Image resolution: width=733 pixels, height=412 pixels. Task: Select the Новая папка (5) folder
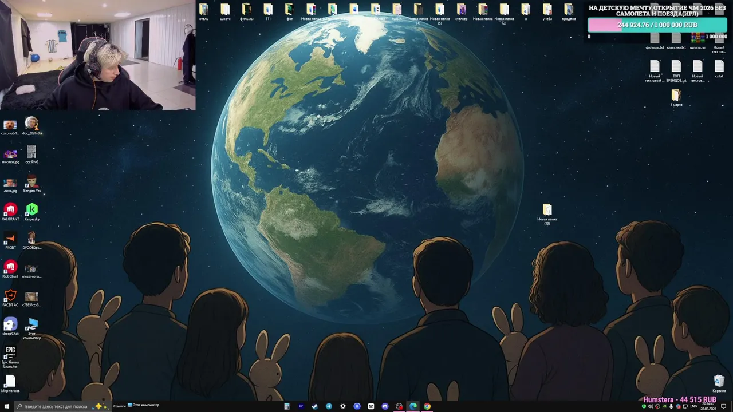click(440, 14)
